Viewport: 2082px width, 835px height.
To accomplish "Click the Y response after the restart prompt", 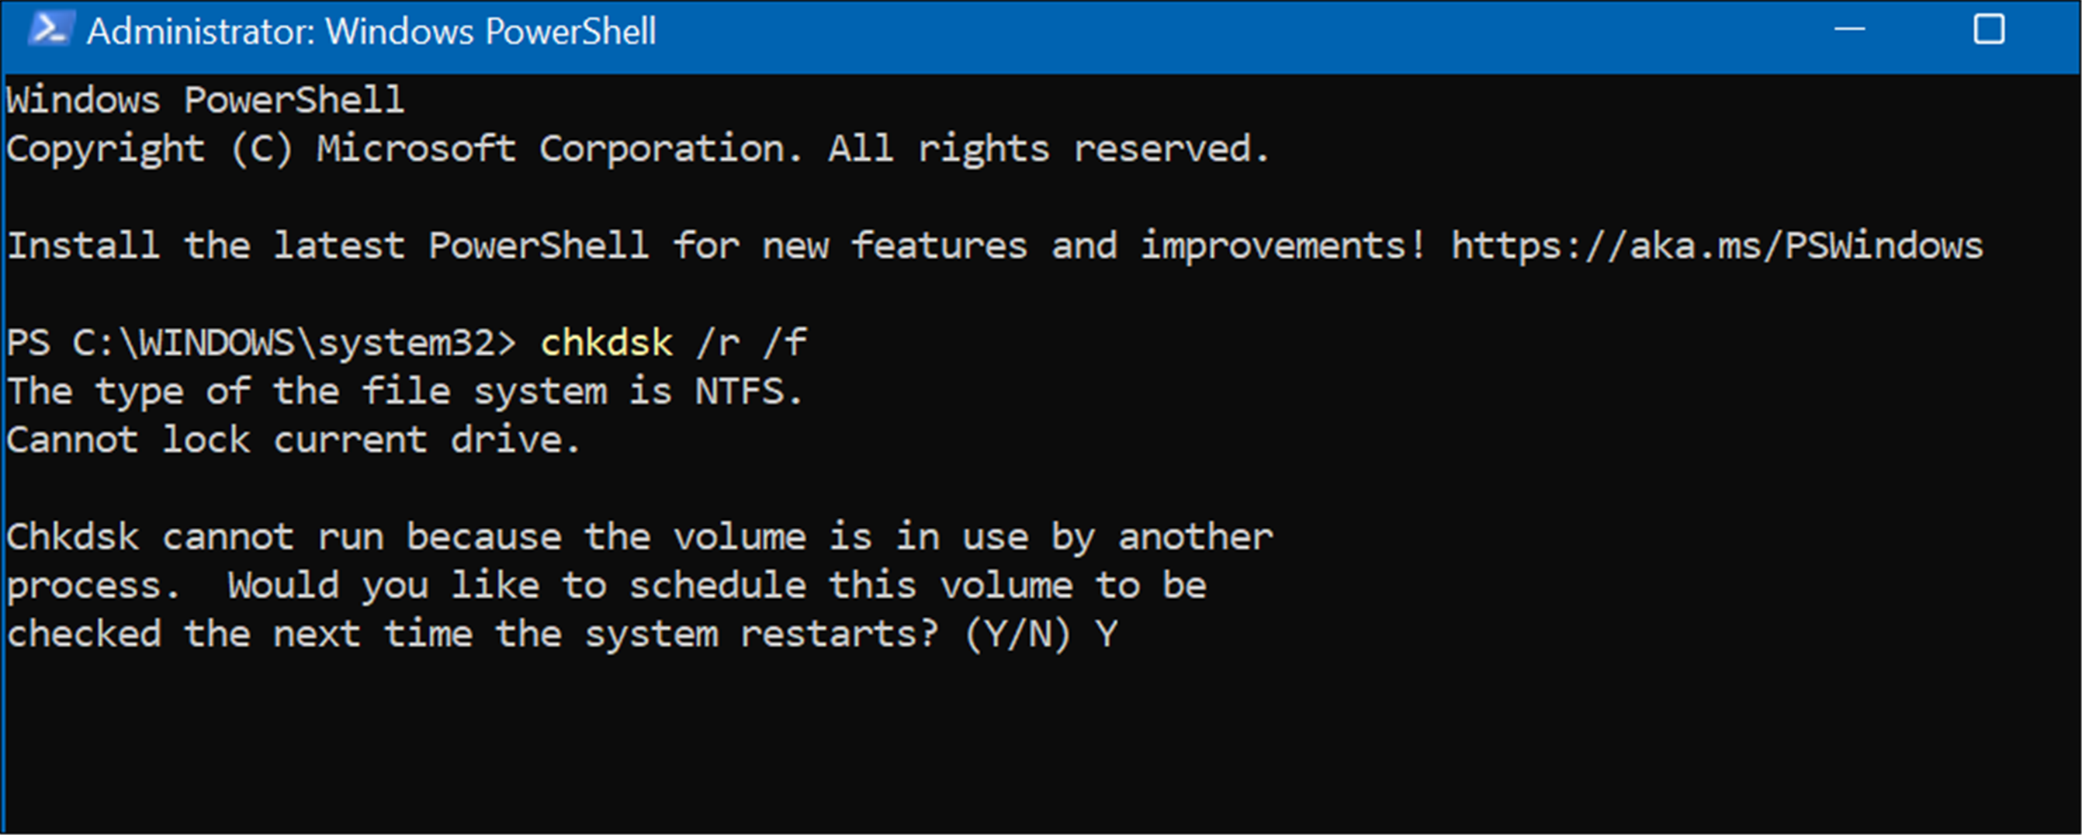I will [1108, 633].
